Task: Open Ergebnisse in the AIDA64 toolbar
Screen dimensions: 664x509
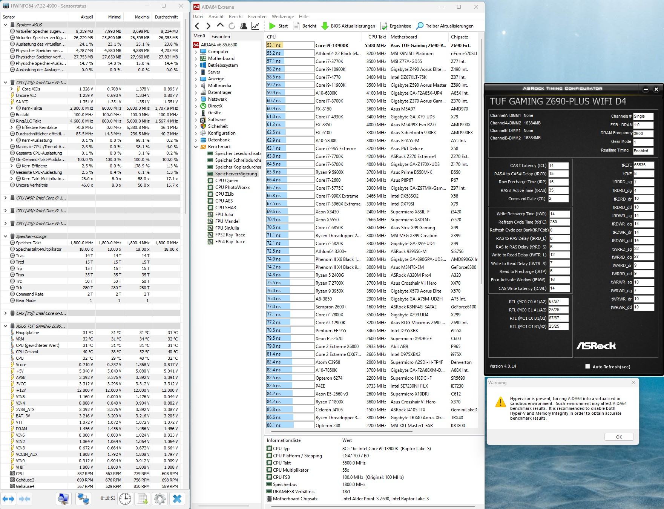Action: [x=396, y=26]
